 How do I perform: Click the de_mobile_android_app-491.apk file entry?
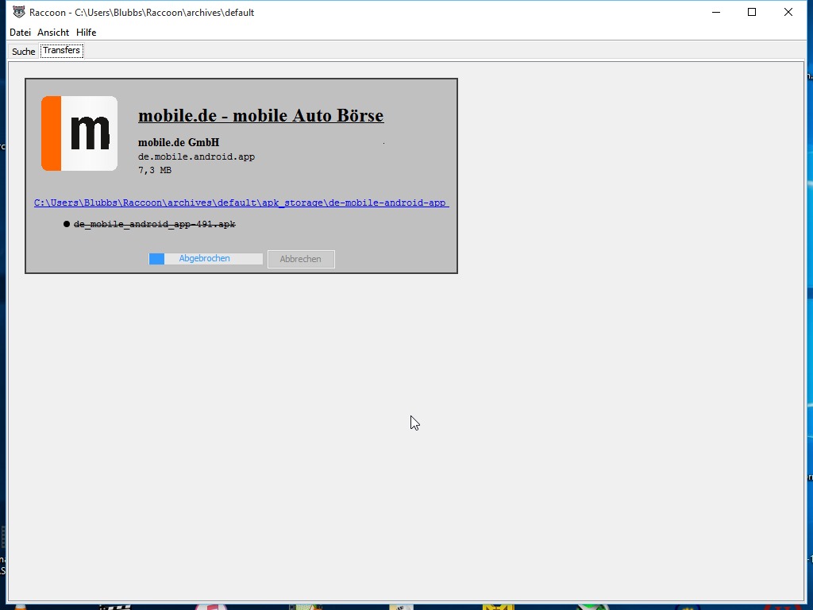tap(155, 224)
